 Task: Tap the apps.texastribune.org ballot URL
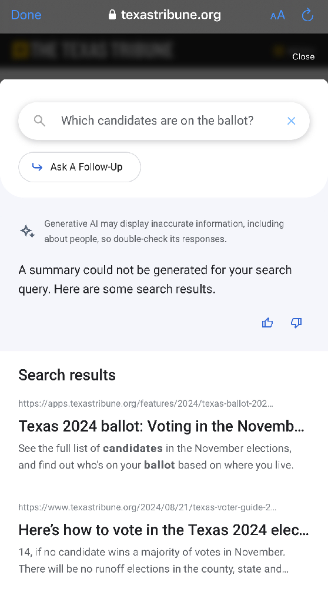146,403
